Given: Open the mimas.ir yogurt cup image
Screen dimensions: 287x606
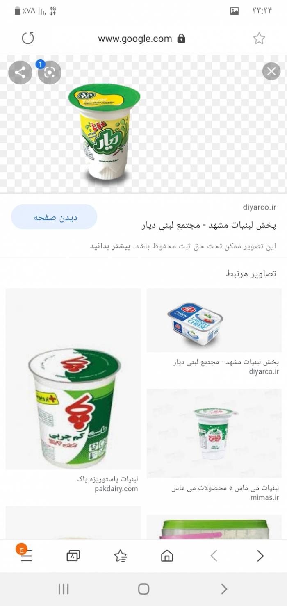Looking at the screenshot, I should (214, 433).
